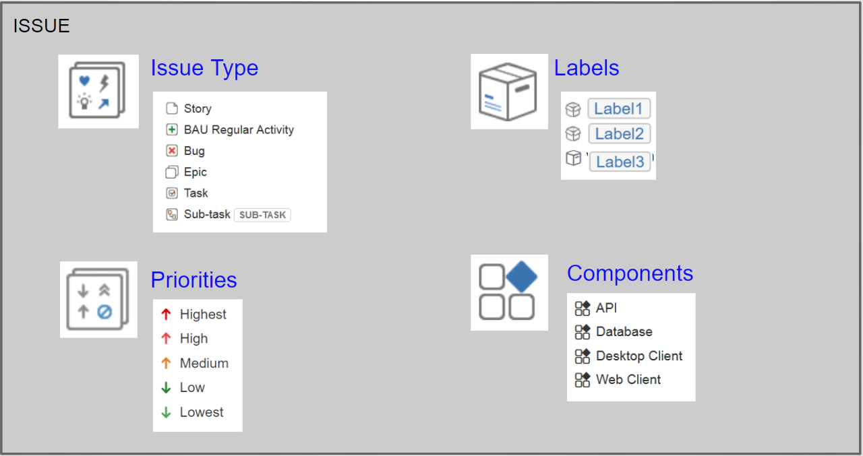The image size is (863, 456).
Task: Select the BAU Regular Activity issue type
Action: coord(239,129)
